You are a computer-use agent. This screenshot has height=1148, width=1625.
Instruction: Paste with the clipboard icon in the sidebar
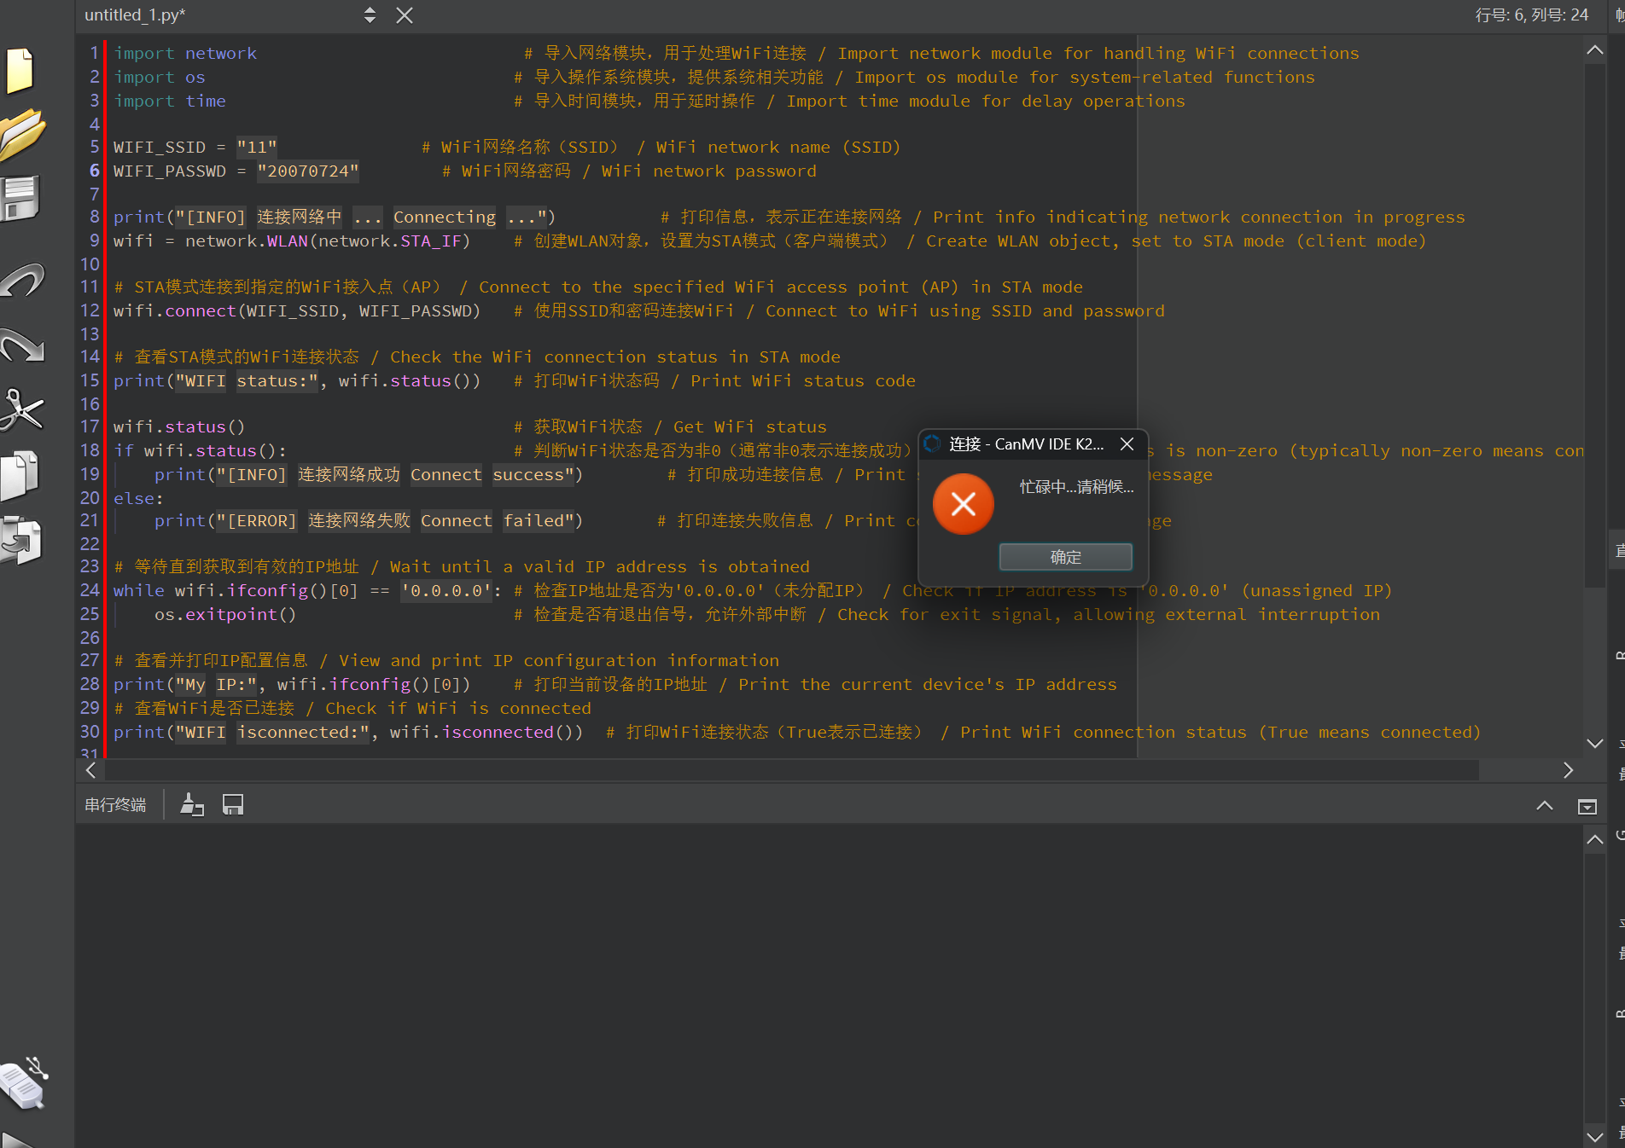[x=20, y=540]
